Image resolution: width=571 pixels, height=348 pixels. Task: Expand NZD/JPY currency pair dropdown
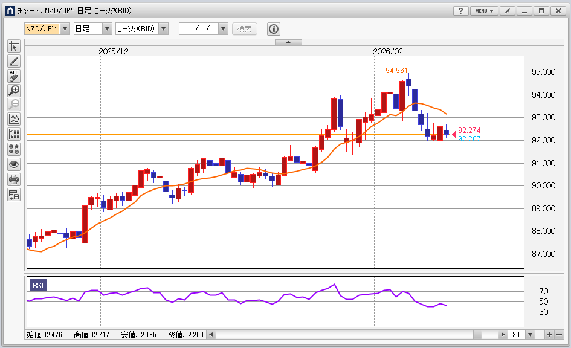65,29
